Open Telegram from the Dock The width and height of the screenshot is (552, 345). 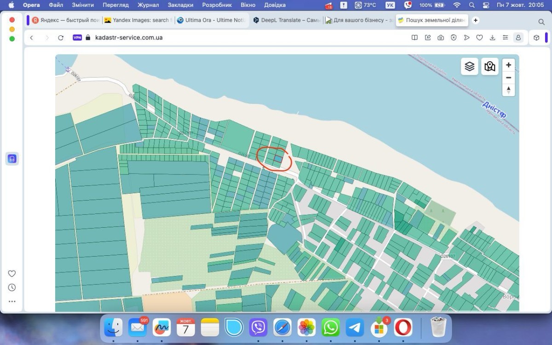(355, 328)
